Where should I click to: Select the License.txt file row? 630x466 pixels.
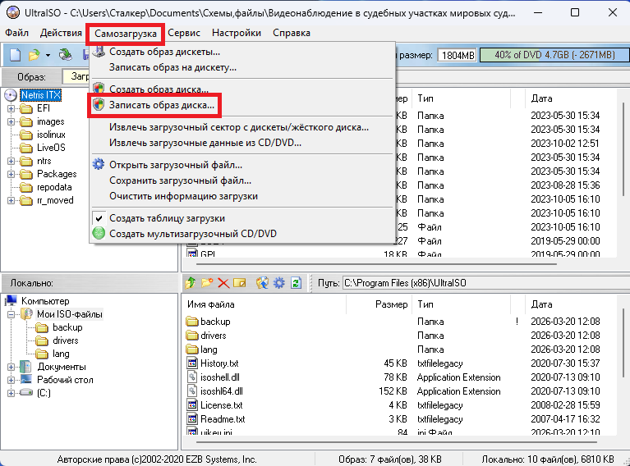pos(399,405)
